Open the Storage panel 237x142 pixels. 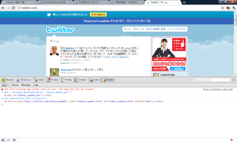point(80,80)
